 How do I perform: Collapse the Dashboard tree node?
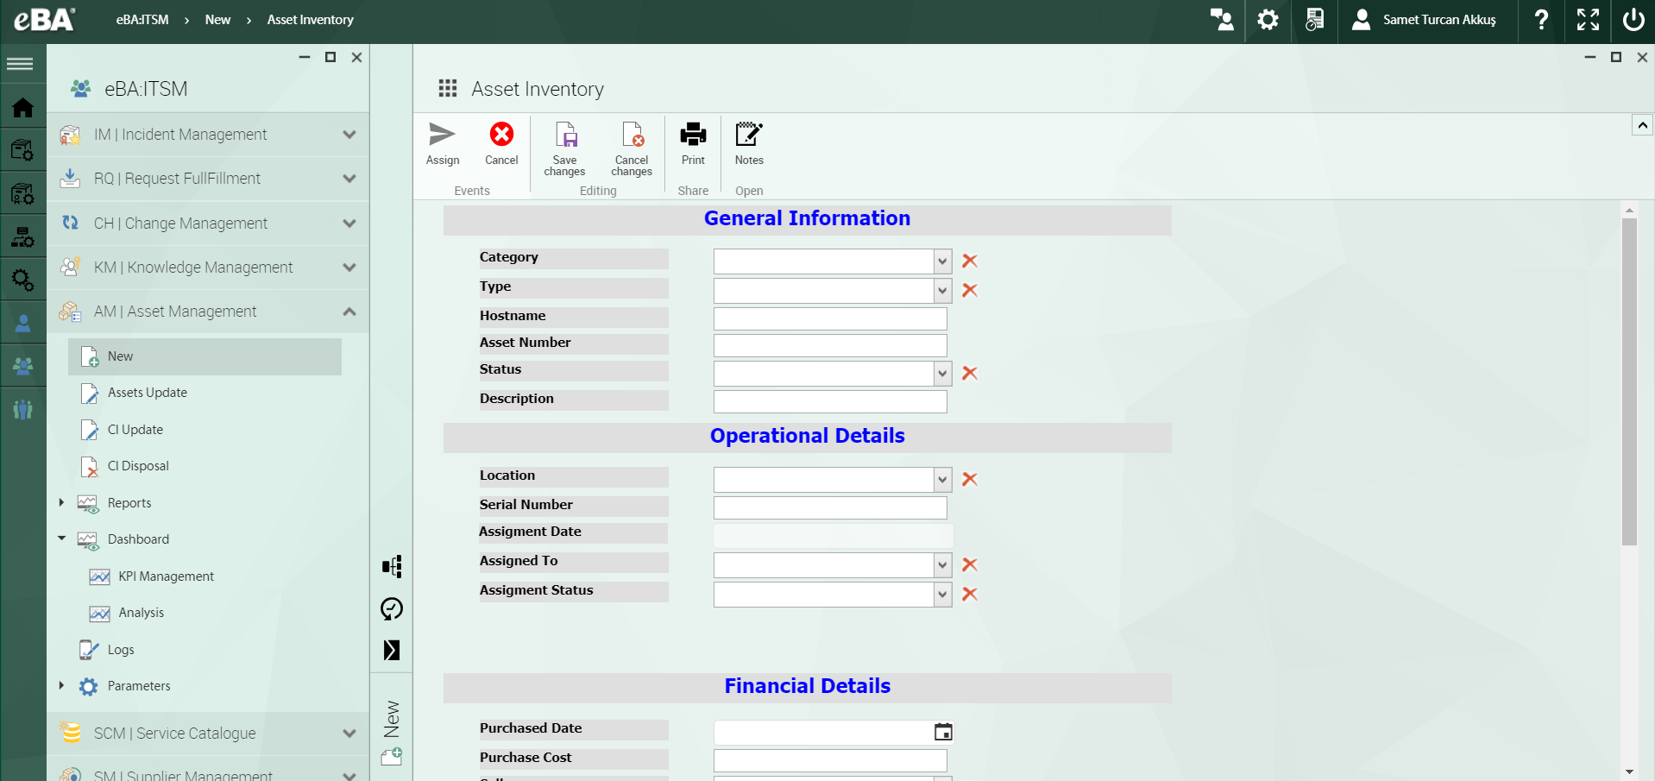61,539
